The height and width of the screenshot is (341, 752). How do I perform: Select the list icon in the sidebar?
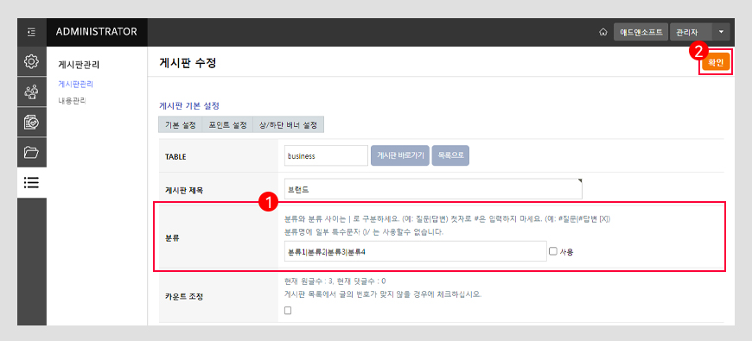pyautogui.click(x=32, y=182)
